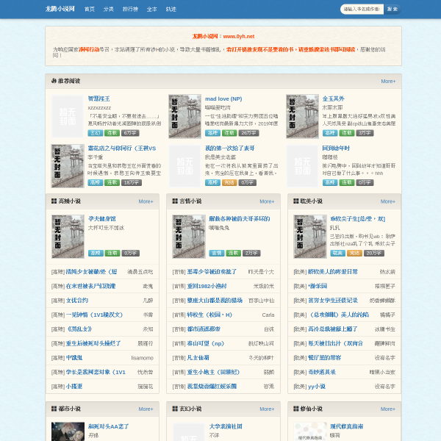The image size is (441, 441).
Task: Expand More+ in the 欧美小说 section
Action: [388, 201]
